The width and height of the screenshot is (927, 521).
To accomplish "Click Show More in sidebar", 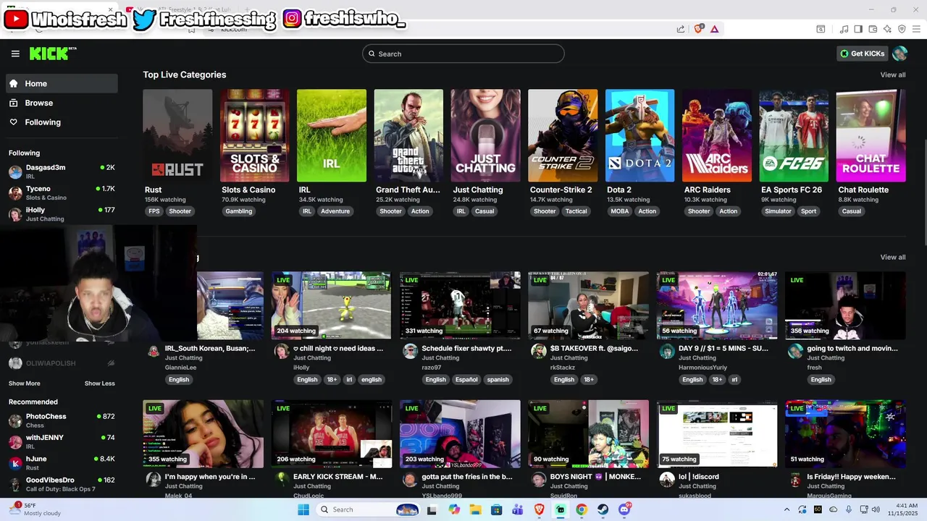I will tap(25, 384).
